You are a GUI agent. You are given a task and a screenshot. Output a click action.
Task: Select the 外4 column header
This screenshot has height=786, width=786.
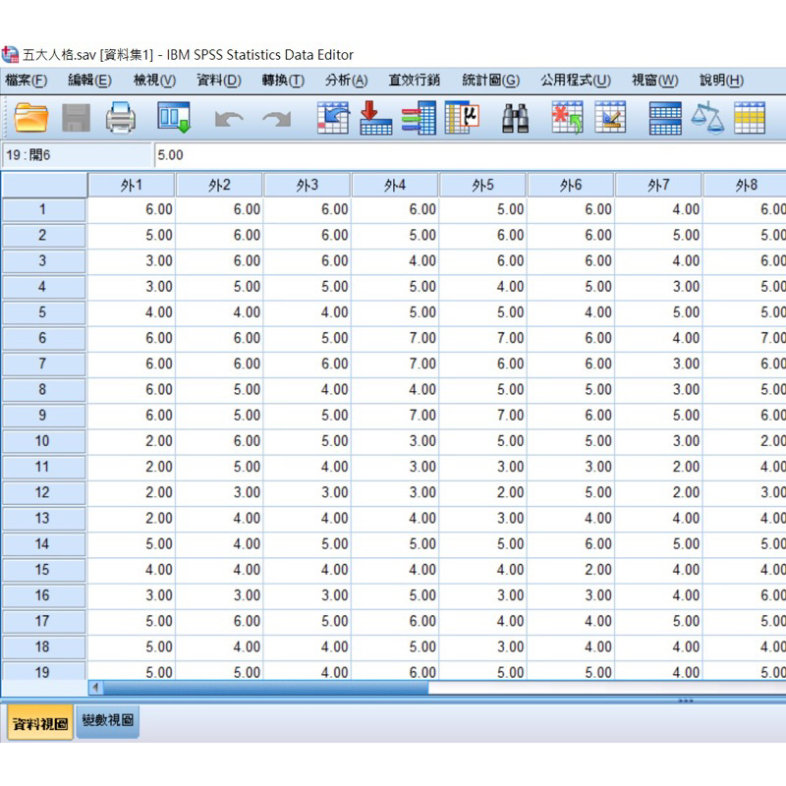tap(395, 186)
